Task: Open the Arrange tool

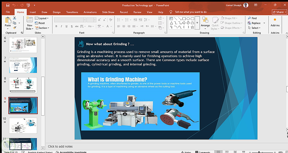Action: (x=205, y=23)
